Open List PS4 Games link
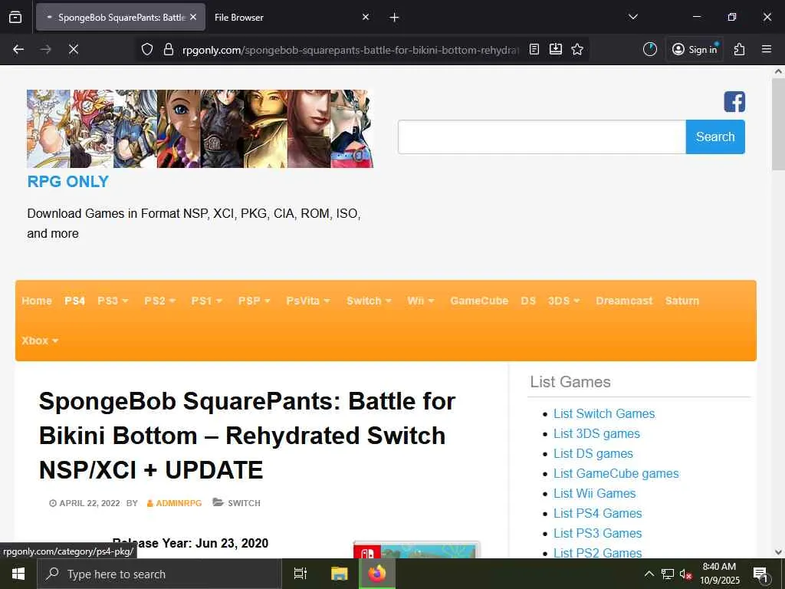The width and height of the screenshot is (785, 589). pyautogui.click(x=597, y=513)
